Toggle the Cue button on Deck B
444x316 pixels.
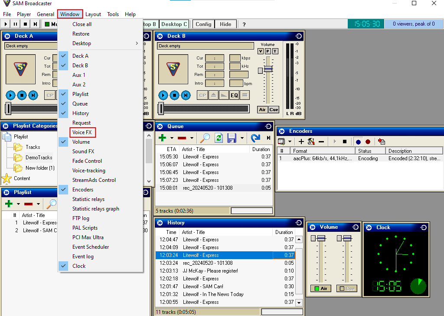[274, 110]
